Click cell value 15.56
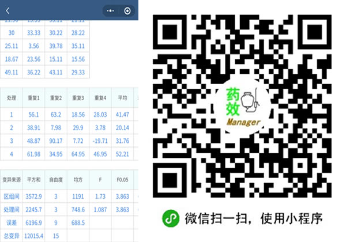 tap(78, 59)
